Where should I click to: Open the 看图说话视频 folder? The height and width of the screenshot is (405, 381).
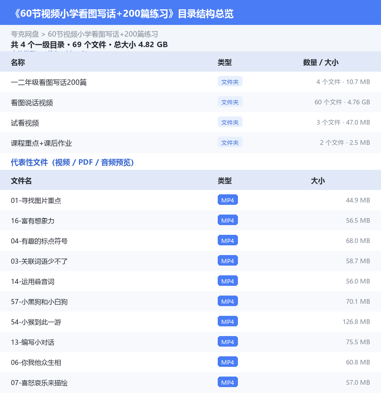(32, 102)
